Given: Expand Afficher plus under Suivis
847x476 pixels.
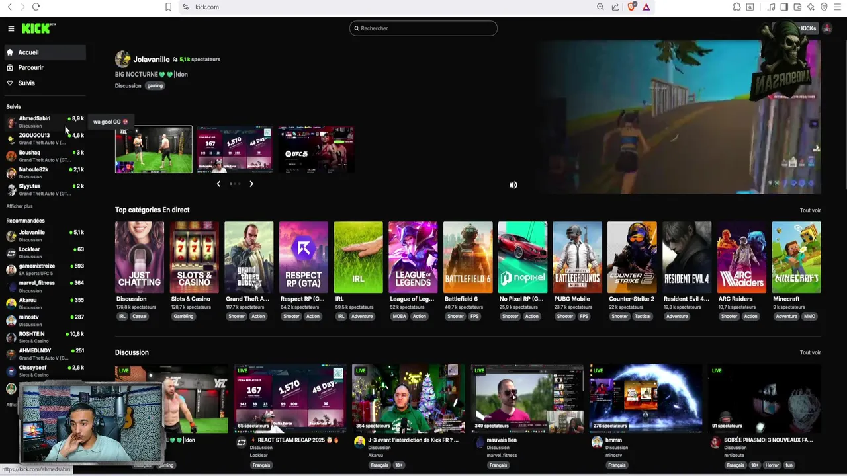Looking at the screenshot, I should (19, 206).
